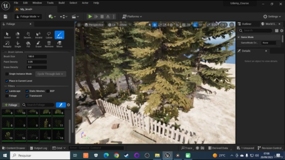Screen dimensions: 285x160
Task: Open the Platforms dropdown
Action: point(132,16)
